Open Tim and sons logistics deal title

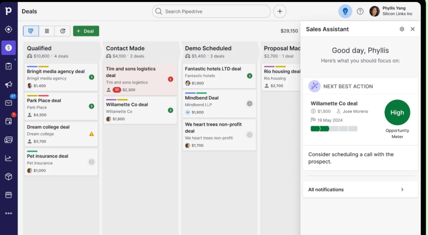pos(131,72)
